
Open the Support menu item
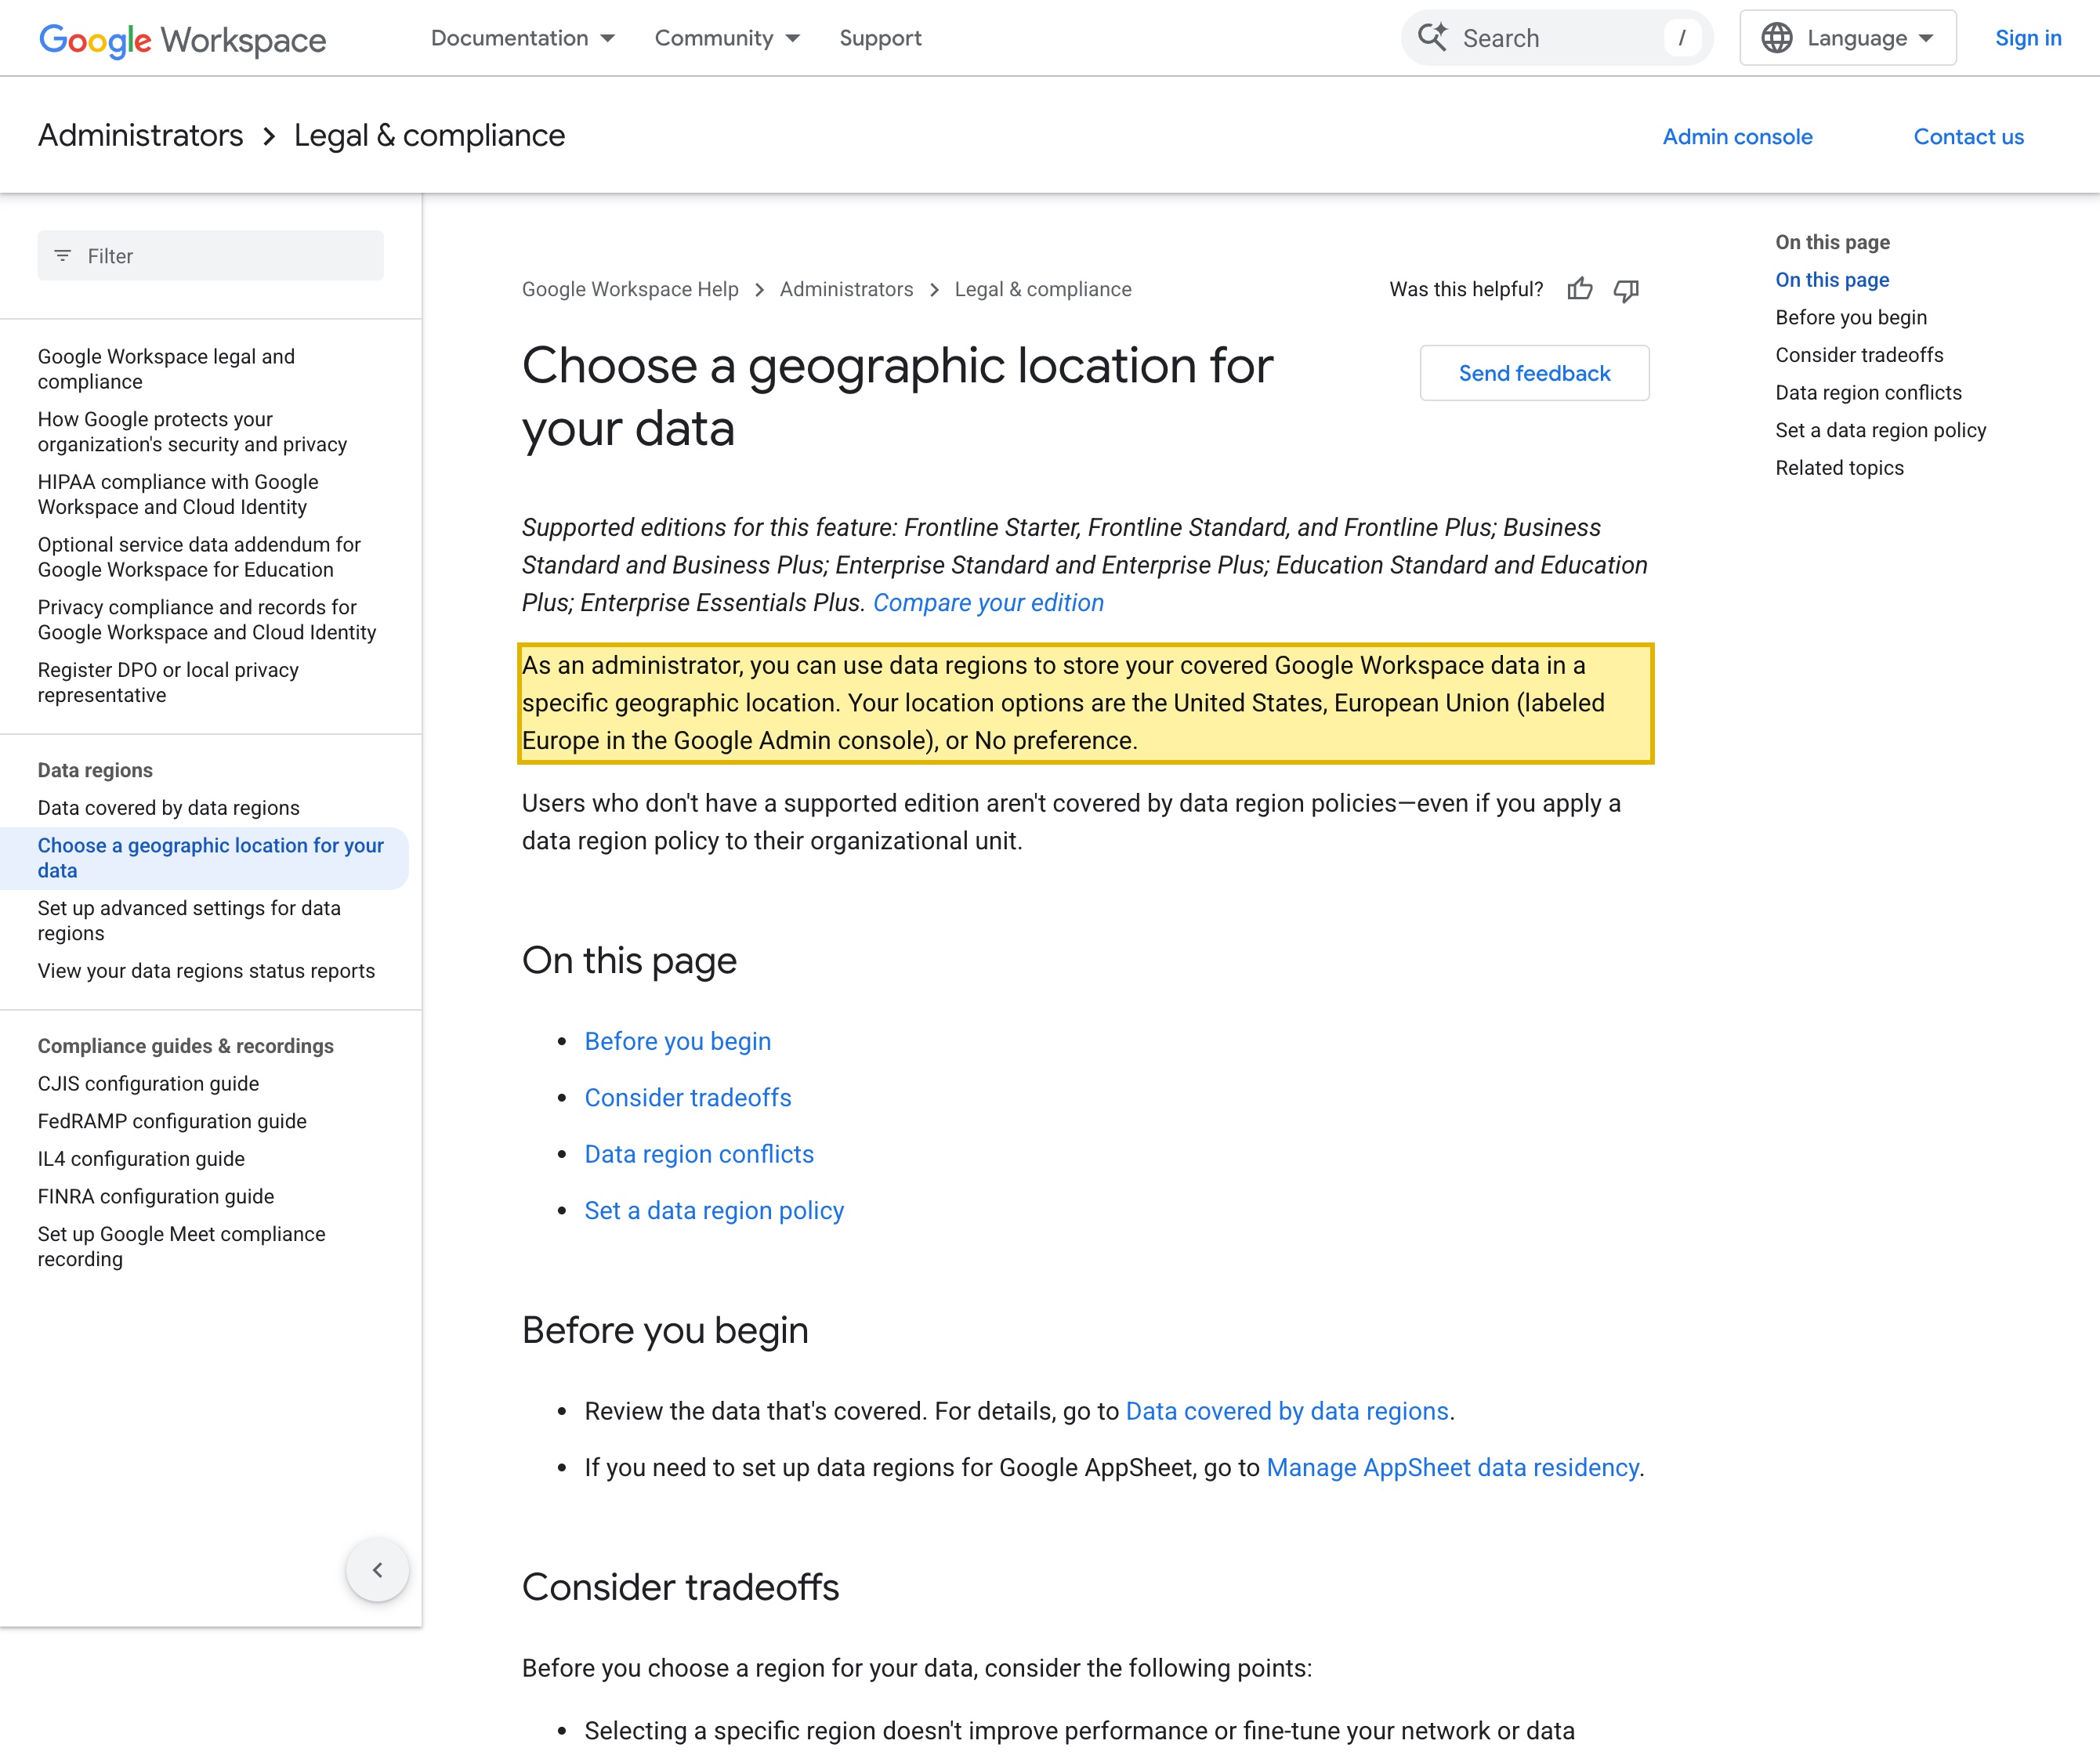pyautogui.click(x=880, y=38)
